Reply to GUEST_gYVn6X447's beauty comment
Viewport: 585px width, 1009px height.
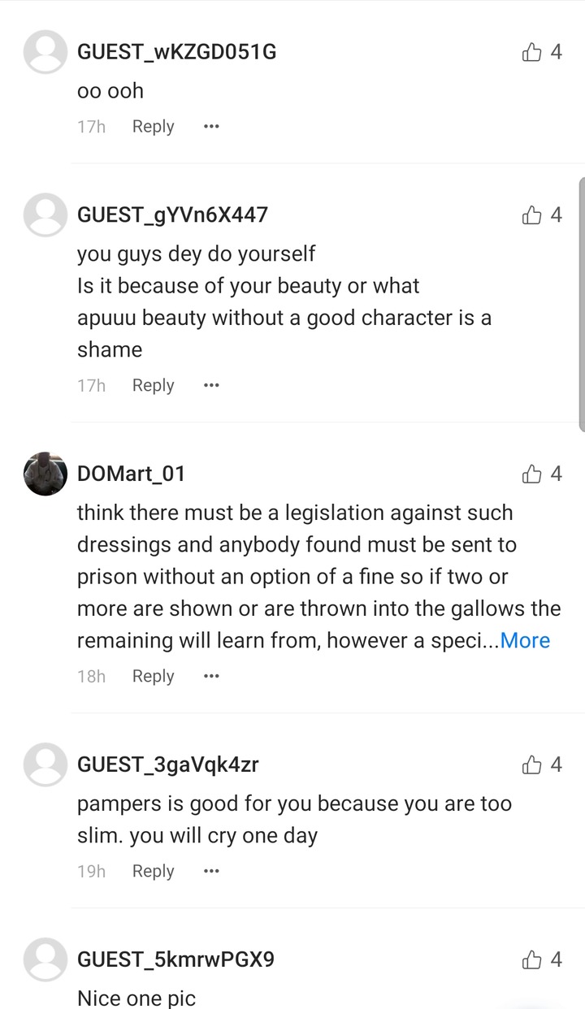pos(153,386)
